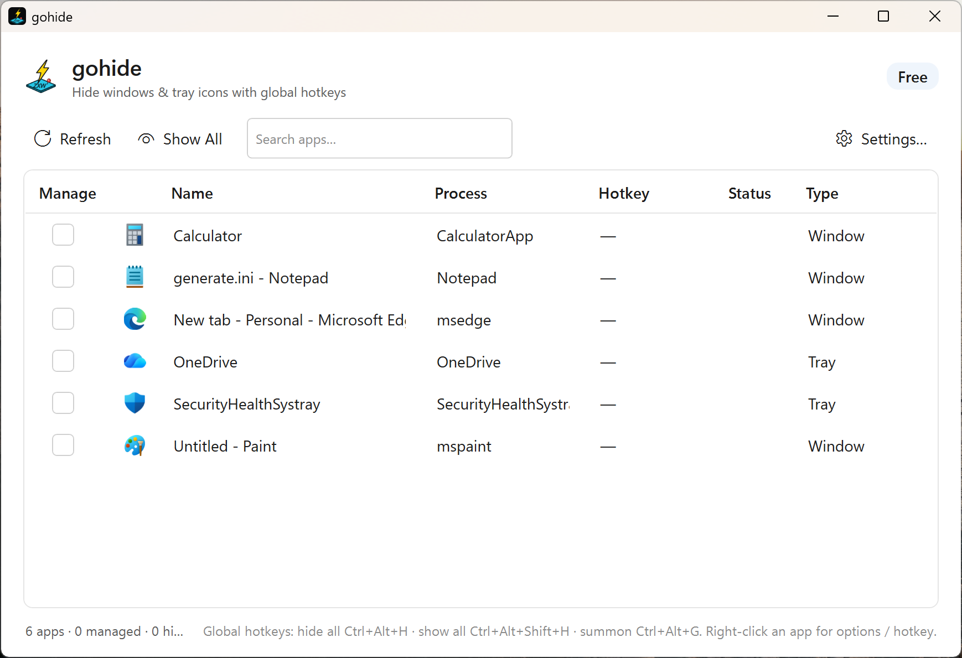Click the Microsoft Edge icon
The width and height of the screenshot is (962, 658).
pyautogui.click(x=135, y=319)
